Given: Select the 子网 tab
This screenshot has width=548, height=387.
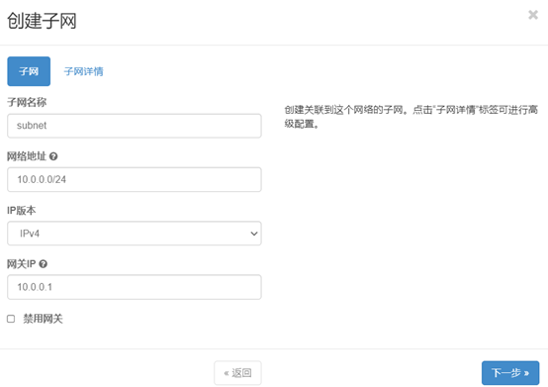Looking at the screenshot, I should (x=29, y=71).
